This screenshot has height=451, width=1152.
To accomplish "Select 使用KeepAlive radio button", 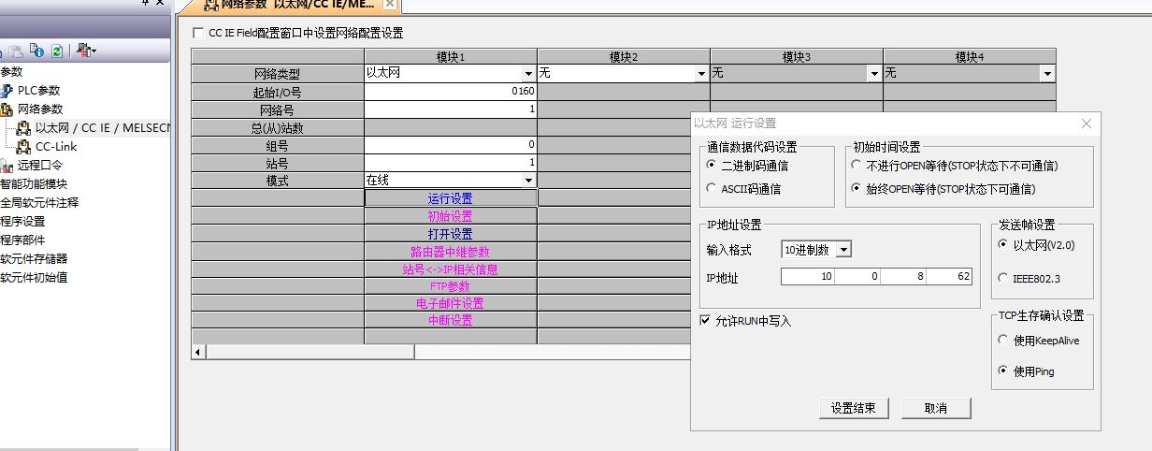I will point(1004,341).
